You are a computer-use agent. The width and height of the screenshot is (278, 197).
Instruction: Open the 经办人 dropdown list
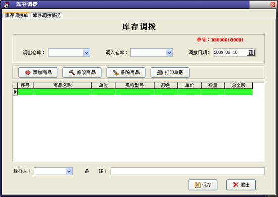tap(69, 171)
